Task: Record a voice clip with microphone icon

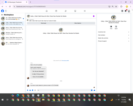Action: tap(28, 90)
